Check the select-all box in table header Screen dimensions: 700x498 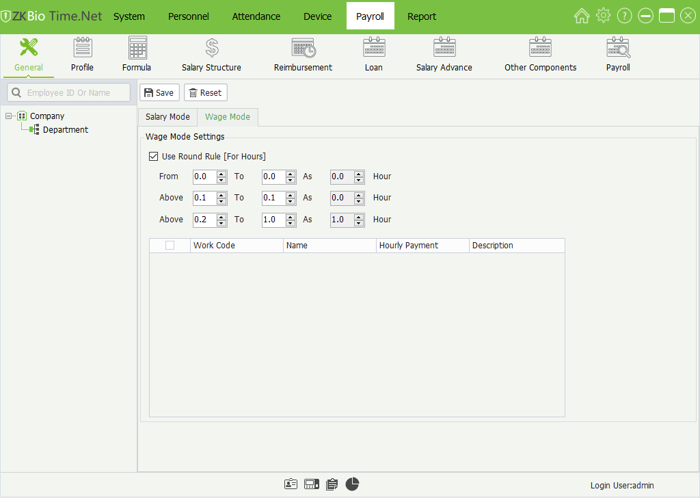click(170, 245)
